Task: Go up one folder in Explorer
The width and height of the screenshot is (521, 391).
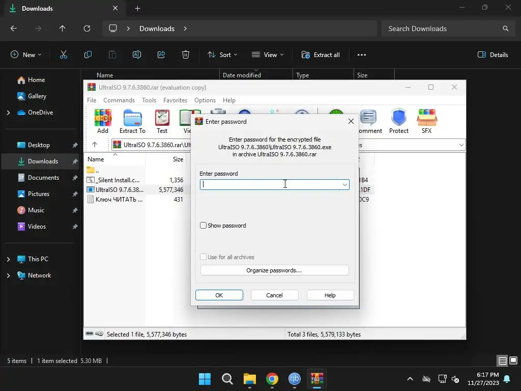Action: click(62, 29)
